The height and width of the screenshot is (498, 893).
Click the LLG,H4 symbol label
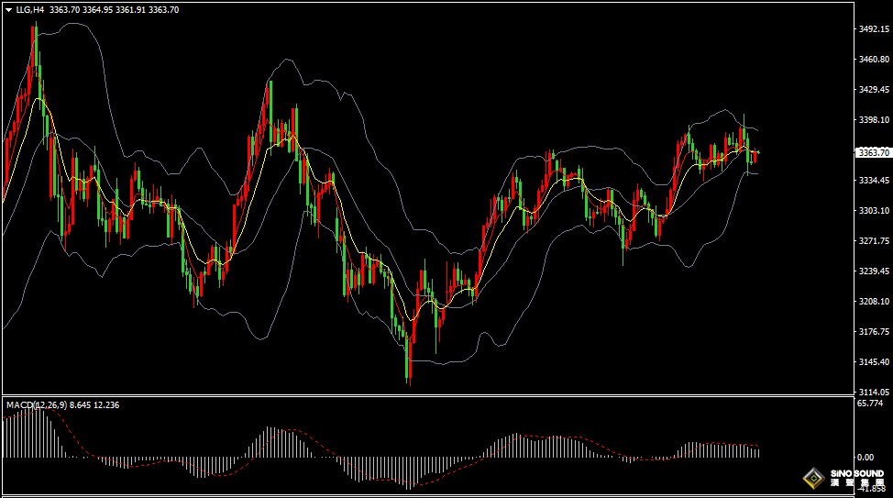30,9
